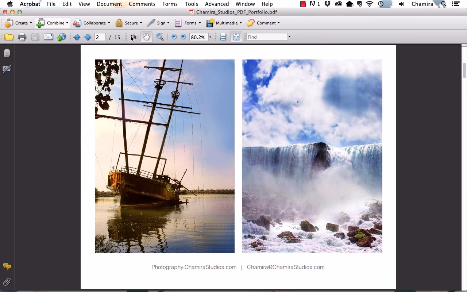The image size is (467, 292).
Task: Open the Document menu
Action: pos(109,4)
